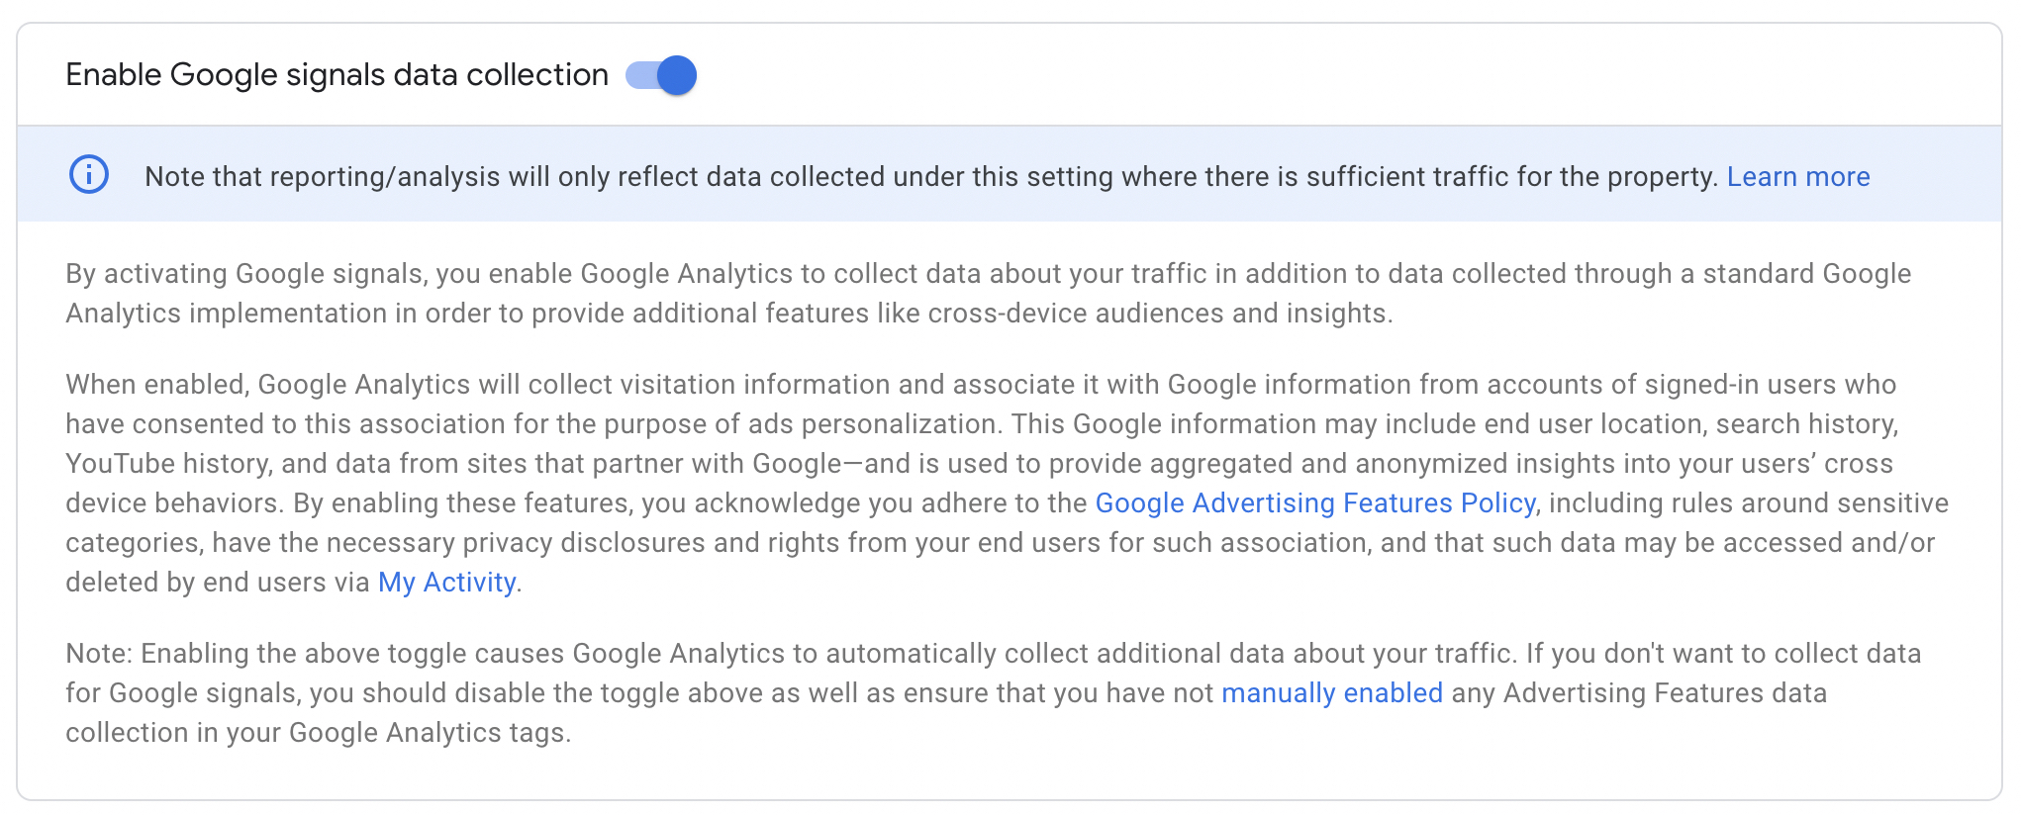Click the words 'deleted by end users via'

(x=218, y=582)
